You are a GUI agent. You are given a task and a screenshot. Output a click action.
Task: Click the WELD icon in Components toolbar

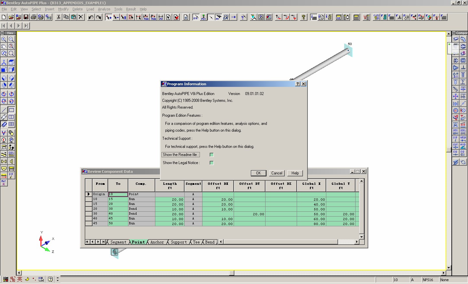pos(463,139)
